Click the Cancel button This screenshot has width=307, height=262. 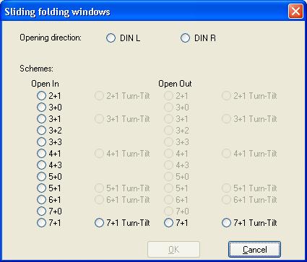coord(254,250)
